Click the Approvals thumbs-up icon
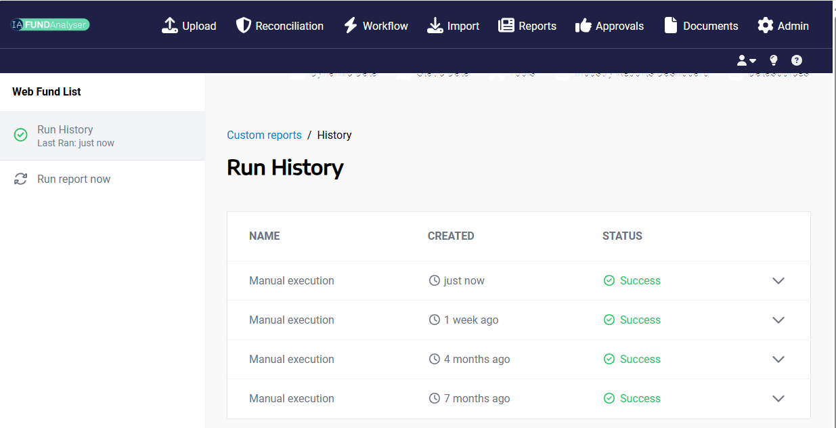Screen dimensions: 836x428 tap(583, 26)
